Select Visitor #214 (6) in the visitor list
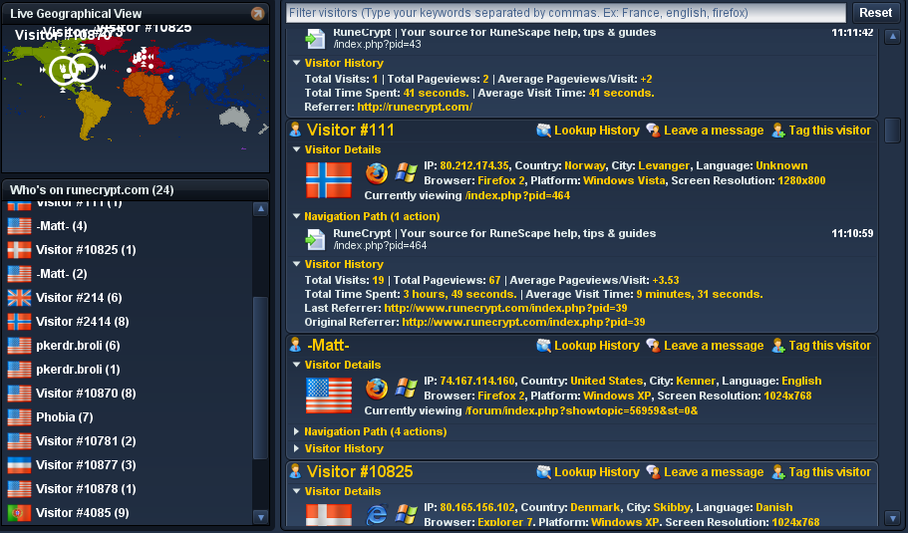 click(130, 298)
